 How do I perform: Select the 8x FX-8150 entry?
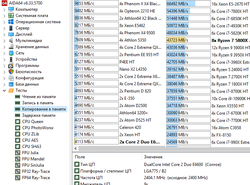click(x=221, y=135)
